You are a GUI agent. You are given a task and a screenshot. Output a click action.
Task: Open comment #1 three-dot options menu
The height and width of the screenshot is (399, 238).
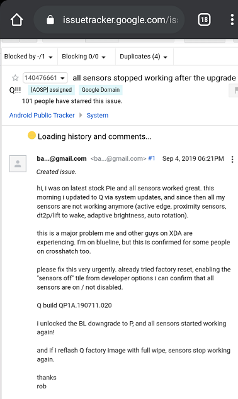coord(232,160)
